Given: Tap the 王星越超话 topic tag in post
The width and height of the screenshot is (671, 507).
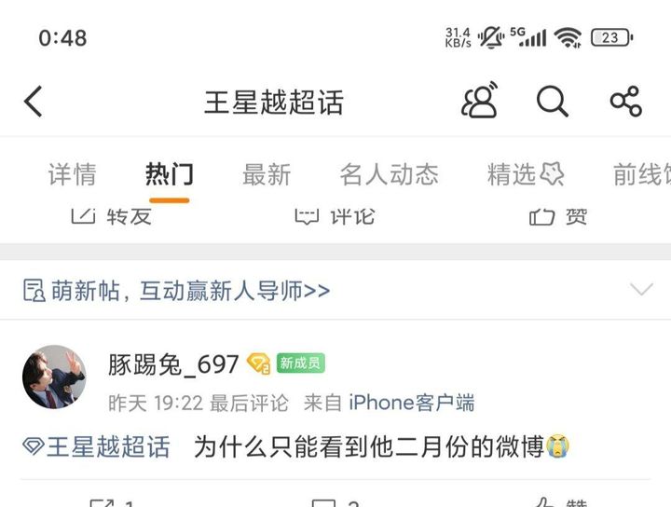Looking at the screenshot, I should (x=96, y=446).
